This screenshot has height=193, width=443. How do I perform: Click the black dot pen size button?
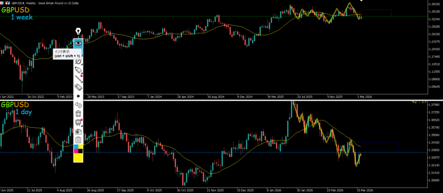(78, 96)
